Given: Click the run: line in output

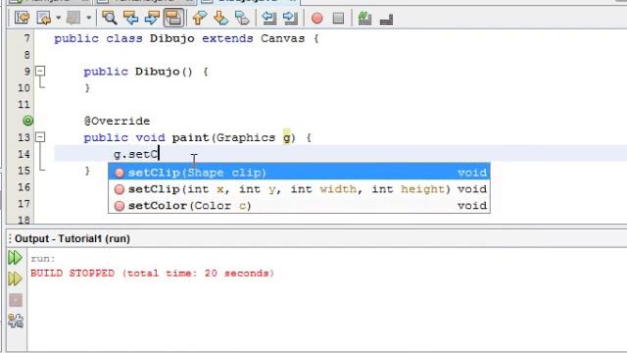Looking at the screenshot, I should [x=43, y=259].
